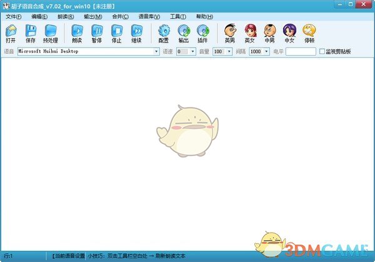Open the 文件(F) menu

(x=13, y=16)
